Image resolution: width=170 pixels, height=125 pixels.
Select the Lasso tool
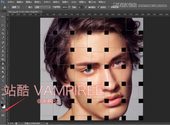pos(3,25)
